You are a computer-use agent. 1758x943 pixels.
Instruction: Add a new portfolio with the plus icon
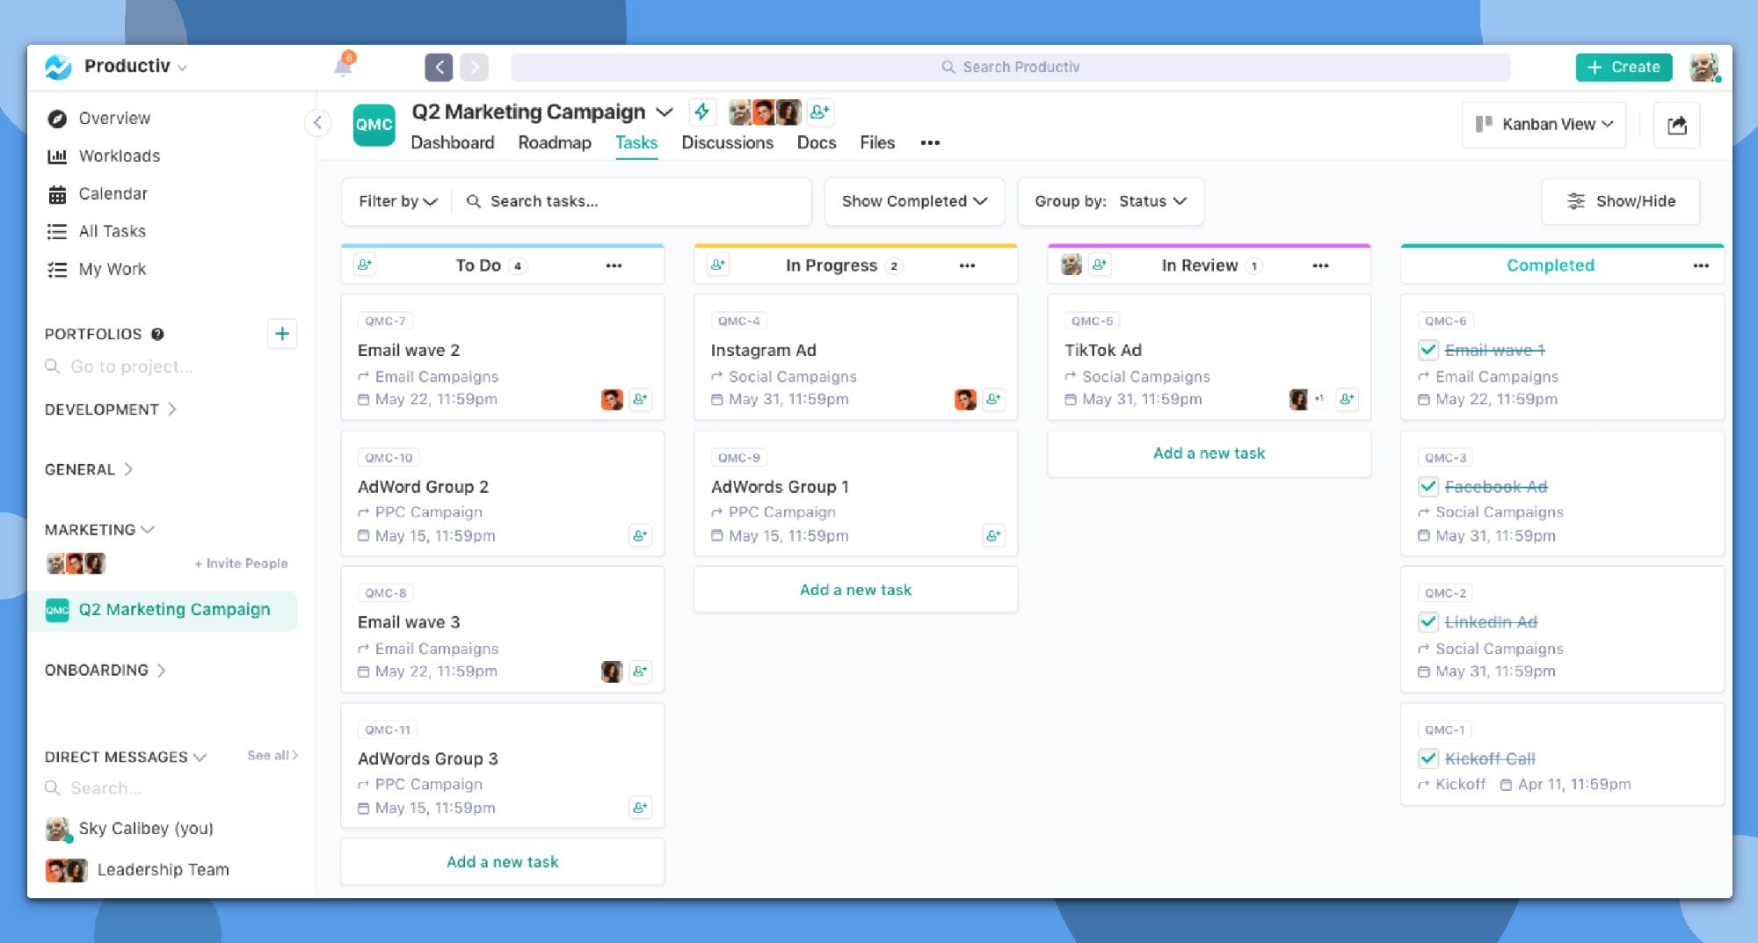281,334
